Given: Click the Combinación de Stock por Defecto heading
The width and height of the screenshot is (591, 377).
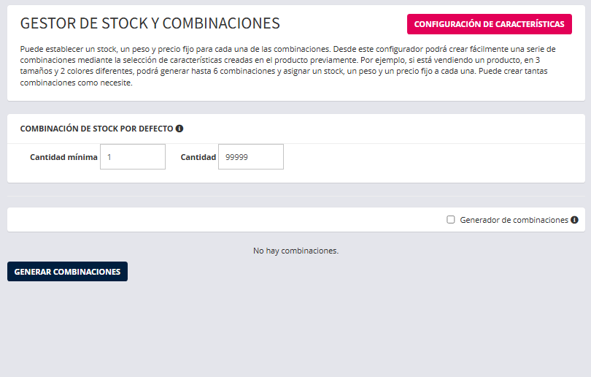Looking at the screenshot, I should click(96, 129).
